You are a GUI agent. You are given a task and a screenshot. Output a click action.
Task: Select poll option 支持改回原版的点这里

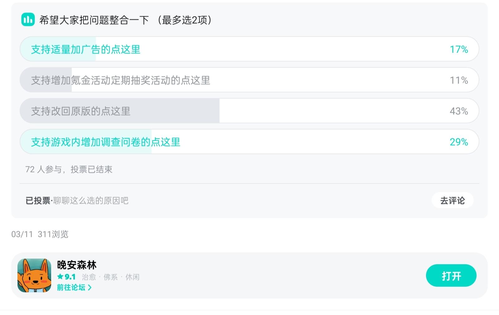pos(249,111)
